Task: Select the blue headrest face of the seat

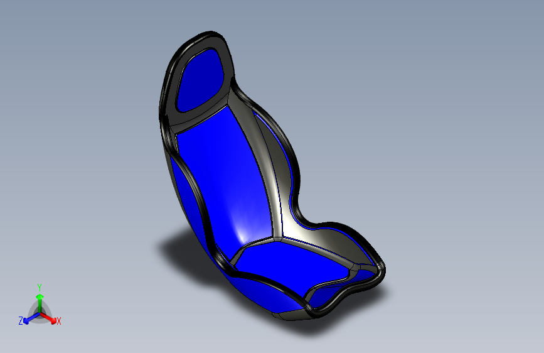Action: (x=200, y=81)
